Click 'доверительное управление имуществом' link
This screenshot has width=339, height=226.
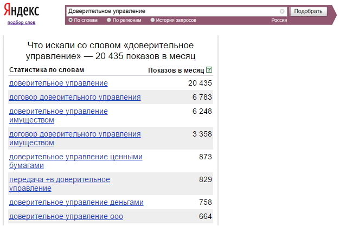point(59,115)
